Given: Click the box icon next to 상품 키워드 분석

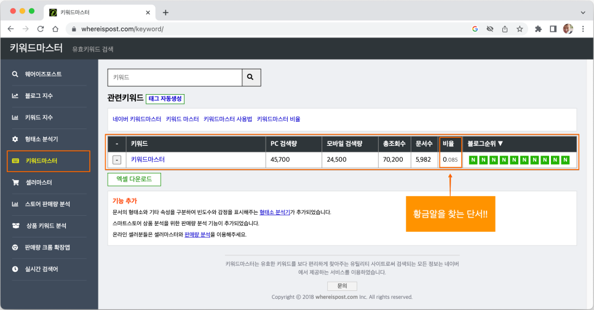Looking at the screenshot, I should pyautogui.click(x=15, y=226).
